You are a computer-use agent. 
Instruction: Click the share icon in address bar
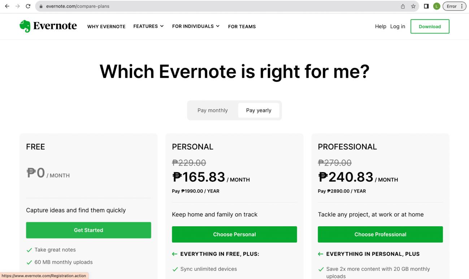click(403, 6)
